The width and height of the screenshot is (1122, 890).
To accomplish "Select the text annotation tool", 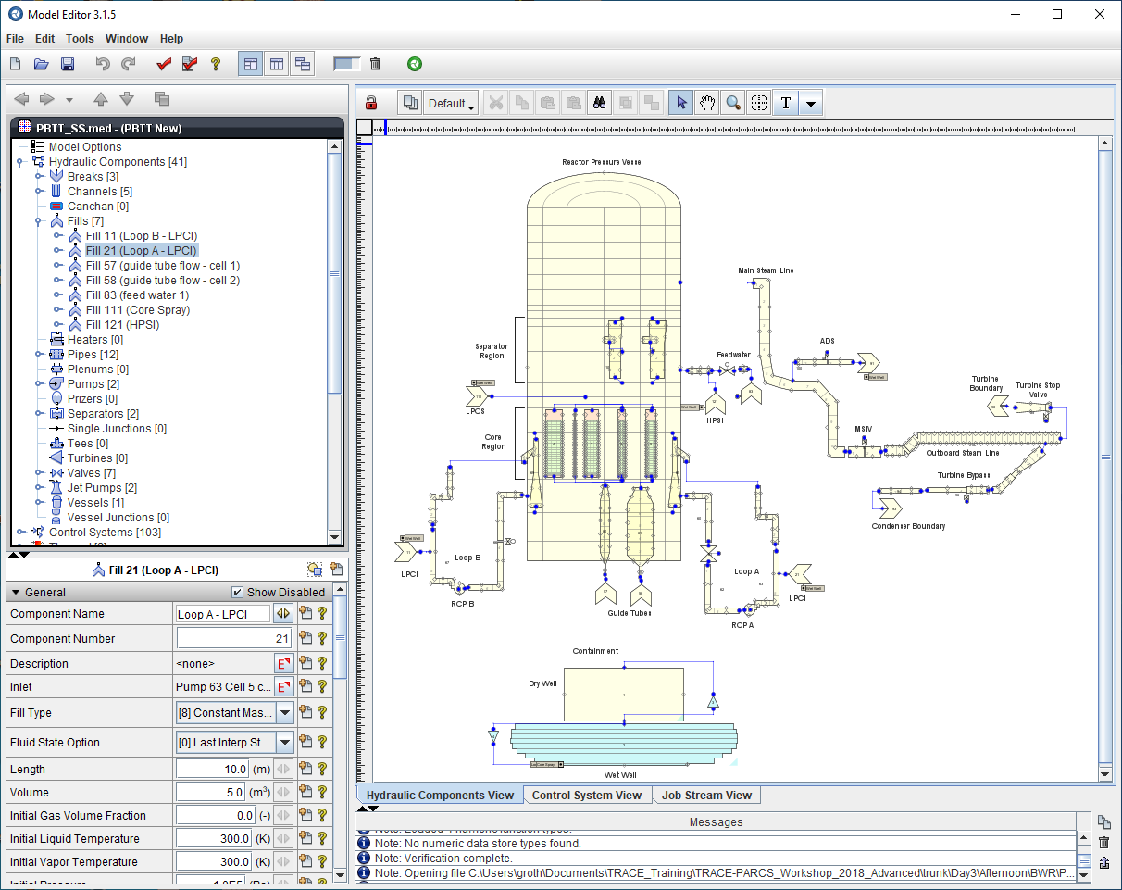I will point(786,103).
